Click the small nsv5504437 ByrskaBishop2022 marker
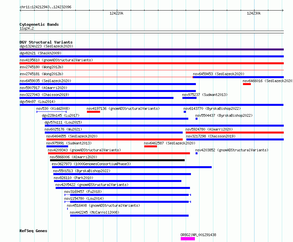 coord(197,119)
